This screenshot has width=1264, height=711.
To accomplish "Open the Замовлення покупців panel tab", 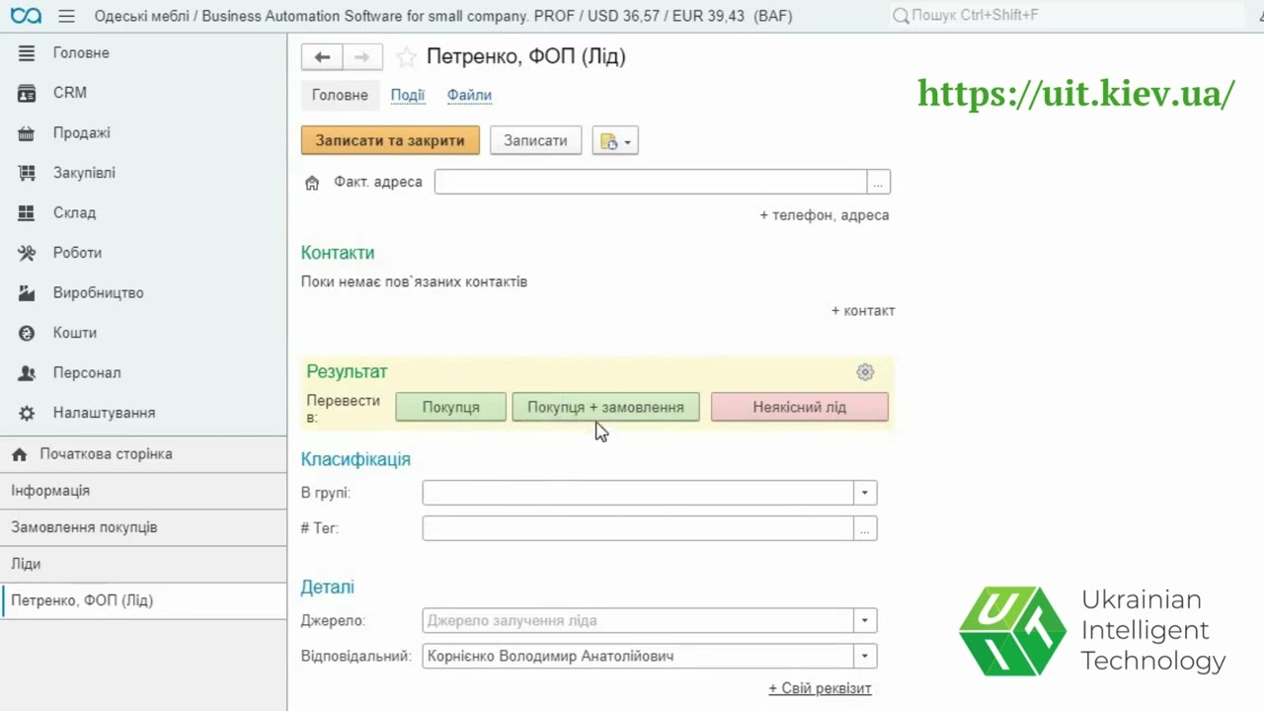I will (143, 527).
